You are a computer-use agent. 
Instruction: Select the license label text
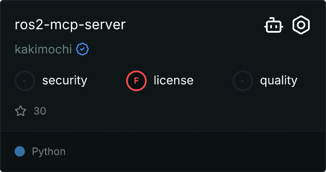pos(173,80)
